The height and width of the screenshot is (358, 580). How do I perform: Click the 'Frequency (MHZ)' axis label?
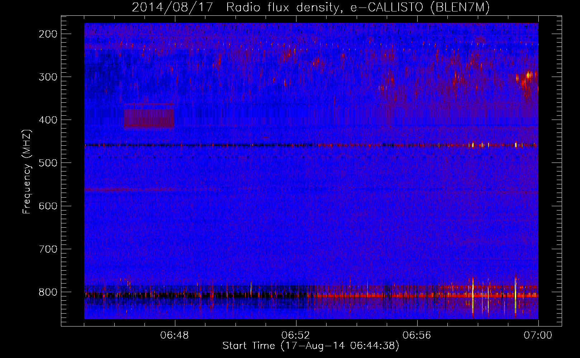(x=27, y=172)
